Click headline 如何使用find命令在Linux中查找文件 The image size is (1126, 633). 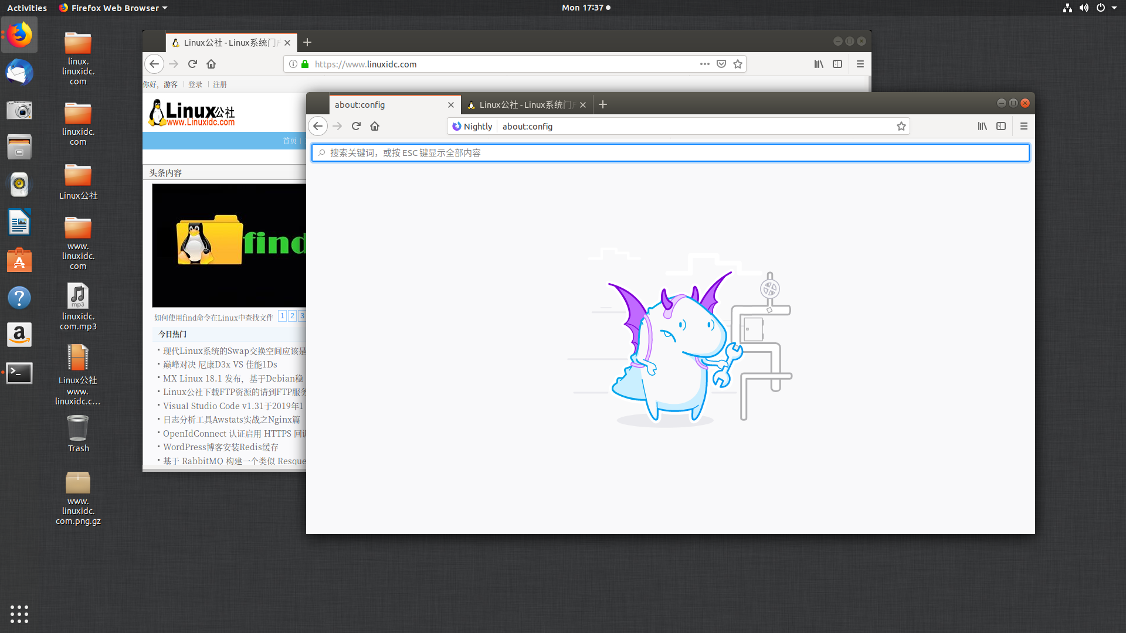(x=213, y=318)
